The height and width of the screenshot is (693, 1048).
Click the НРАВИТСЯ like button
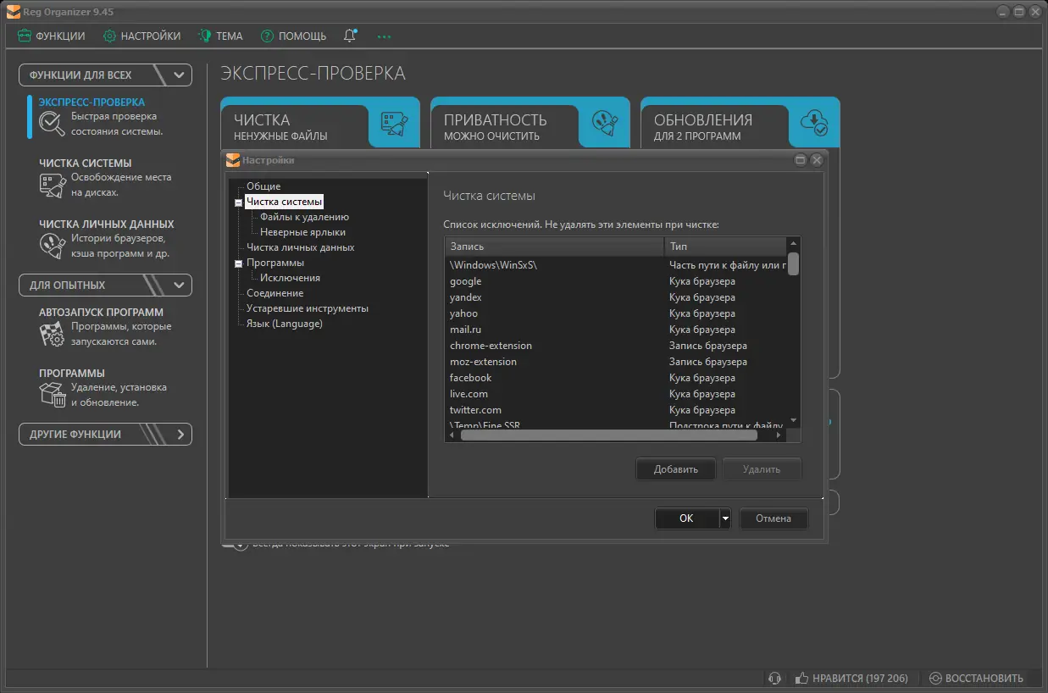click(x=852, y=678)
